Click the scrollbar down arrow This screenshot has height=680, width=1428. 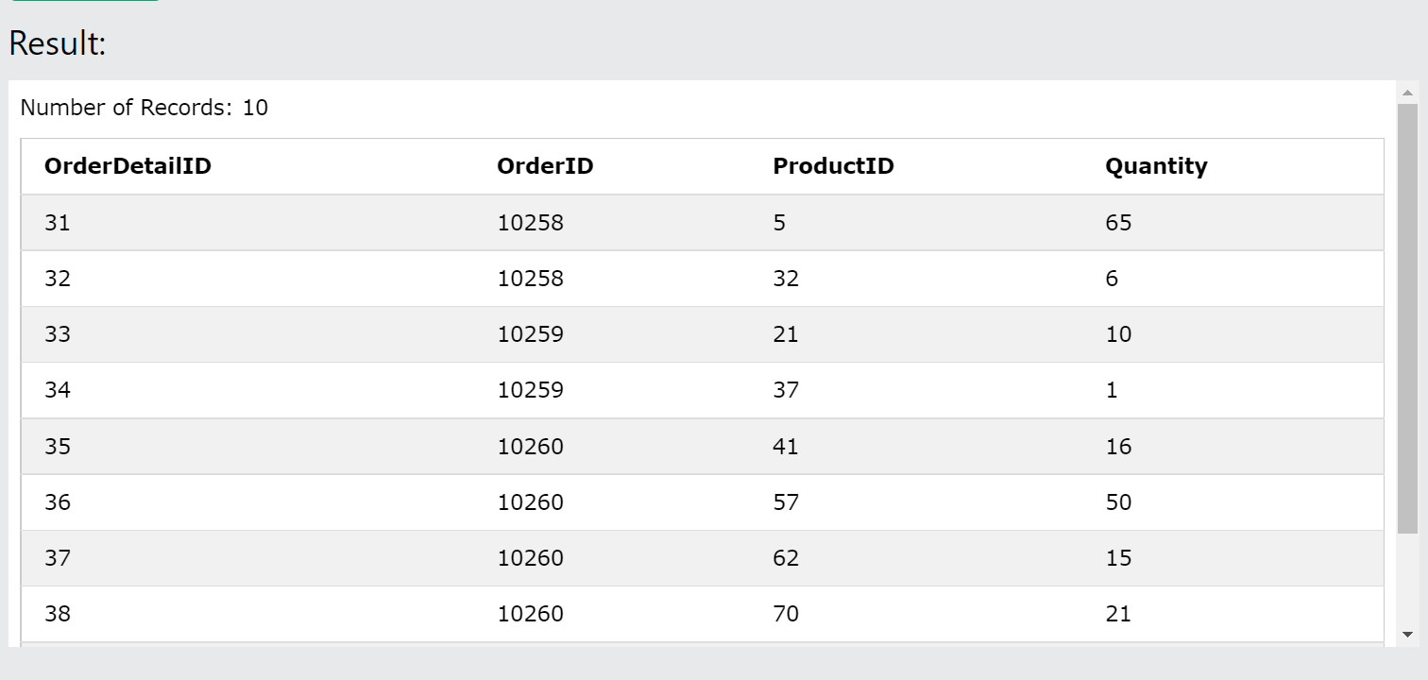point(1407,634)
